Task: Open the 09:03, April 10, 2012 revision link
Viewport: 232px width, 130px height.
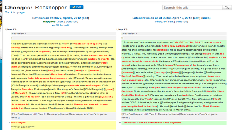Action: coord(162,18)
